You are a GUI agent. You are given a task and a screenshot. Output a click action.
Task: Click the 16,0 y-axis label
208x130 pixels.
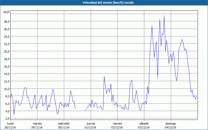coord(6,66)
